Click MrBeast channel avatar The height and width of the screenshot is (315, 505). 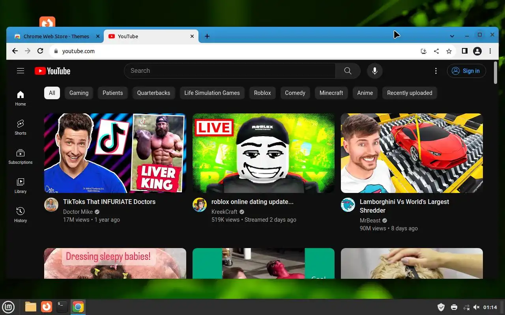[348, 205]
